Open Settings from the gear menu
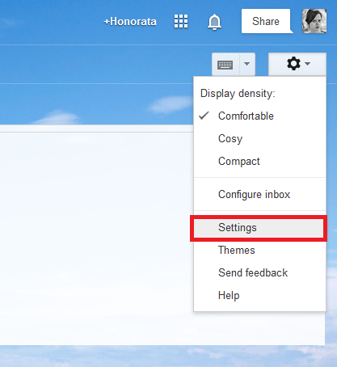Viewport: 337px width, 367px height. pos(259,228)
